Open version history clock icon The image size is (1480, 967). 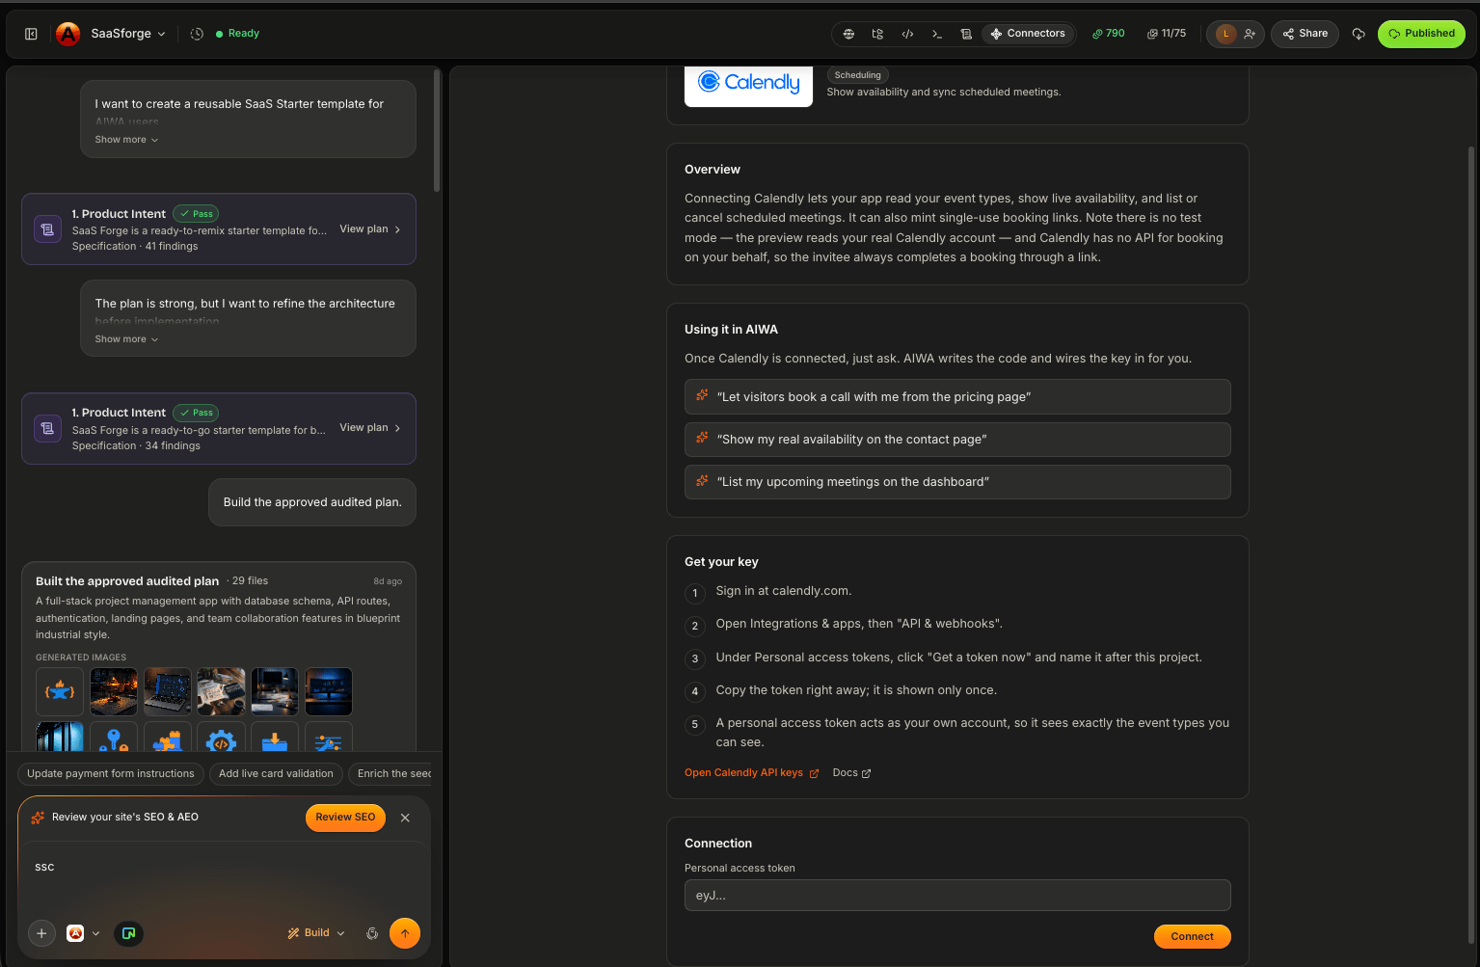(197, 34)
